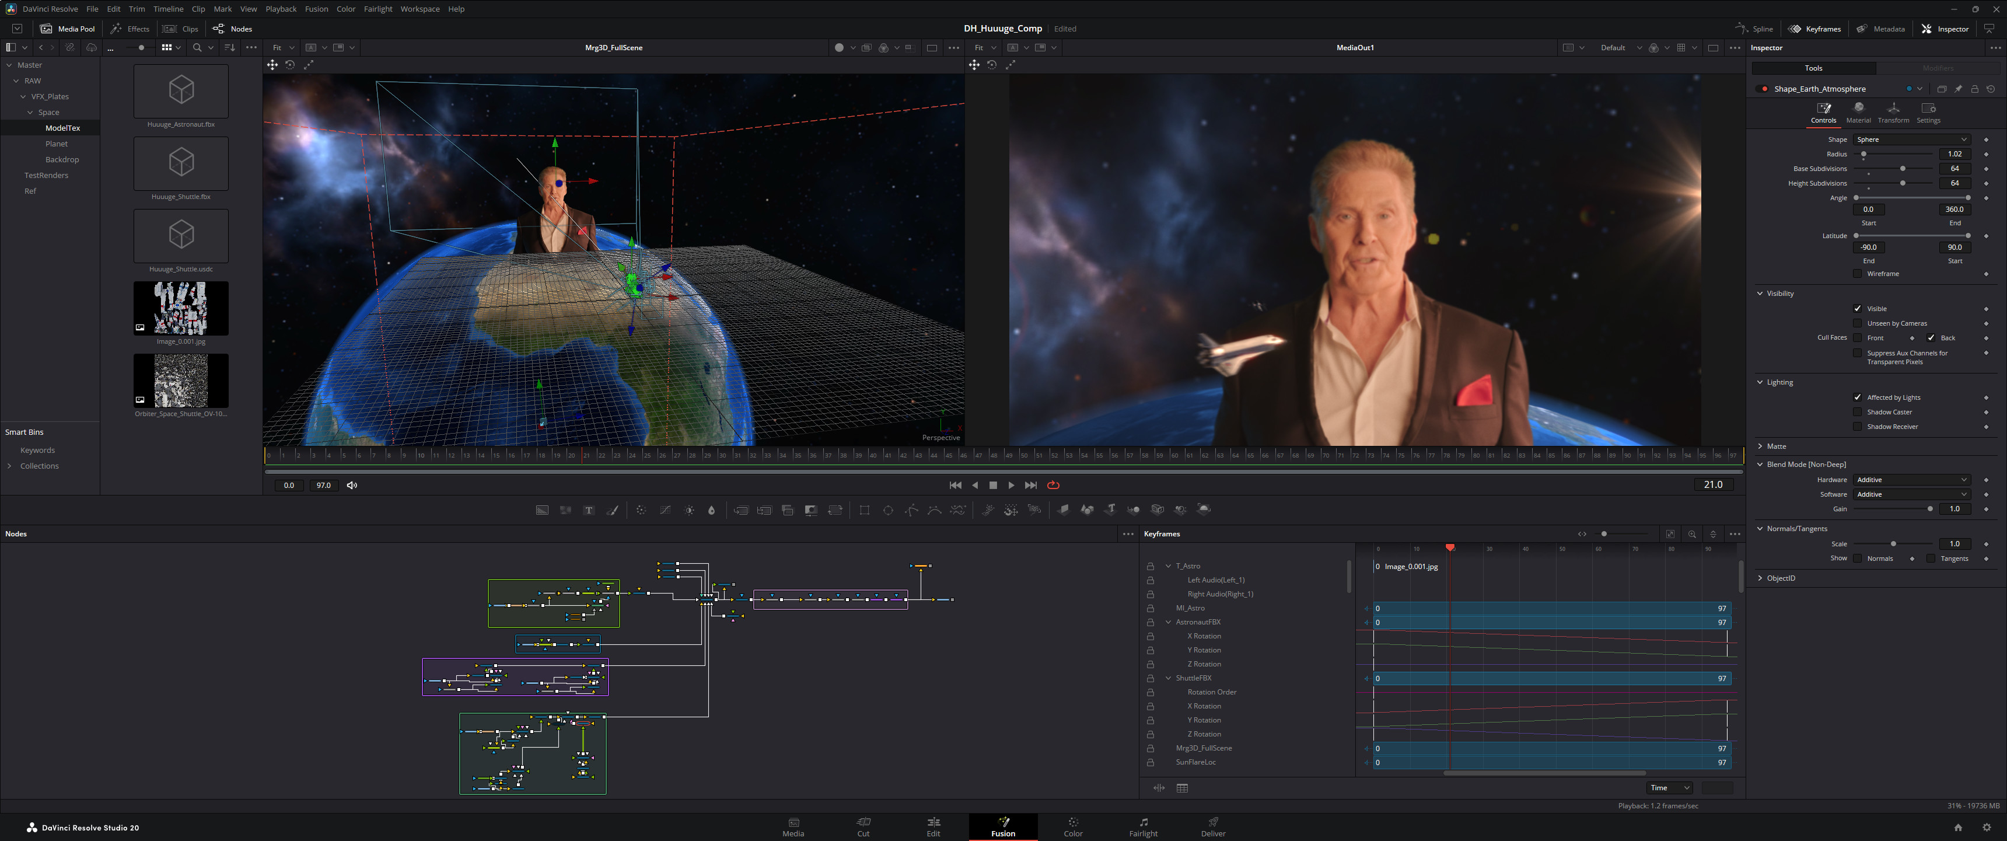Select the Text tool in the Fusion toolbar

click(x=589, y=510)
